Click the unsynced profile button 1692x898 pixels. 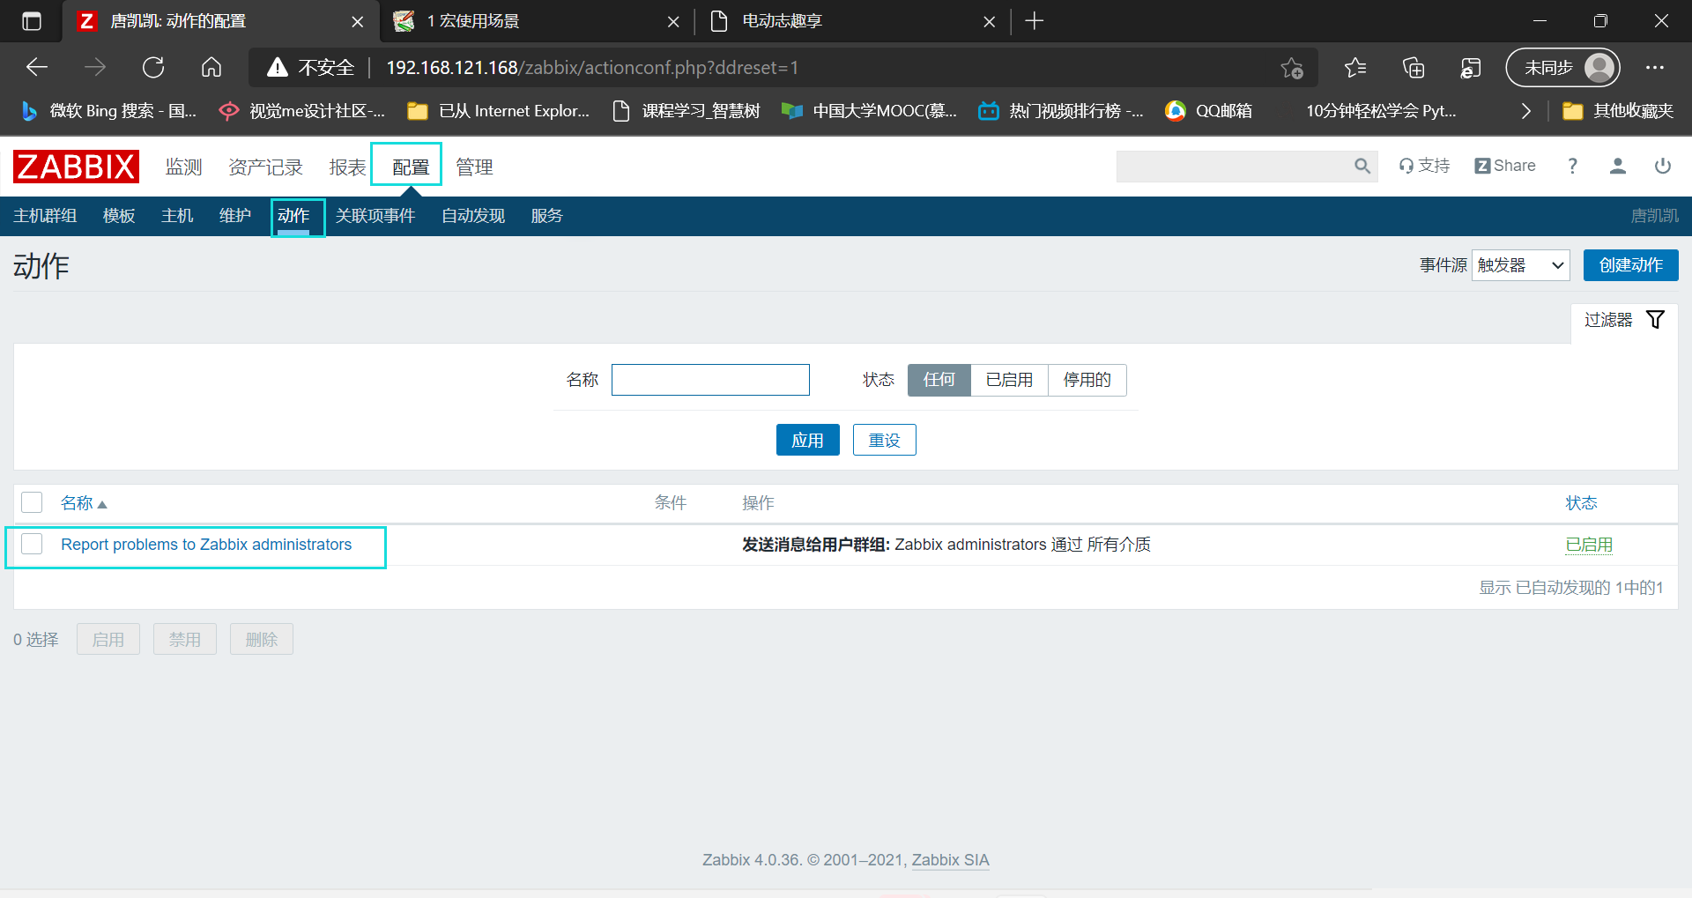click(1563, 68)
